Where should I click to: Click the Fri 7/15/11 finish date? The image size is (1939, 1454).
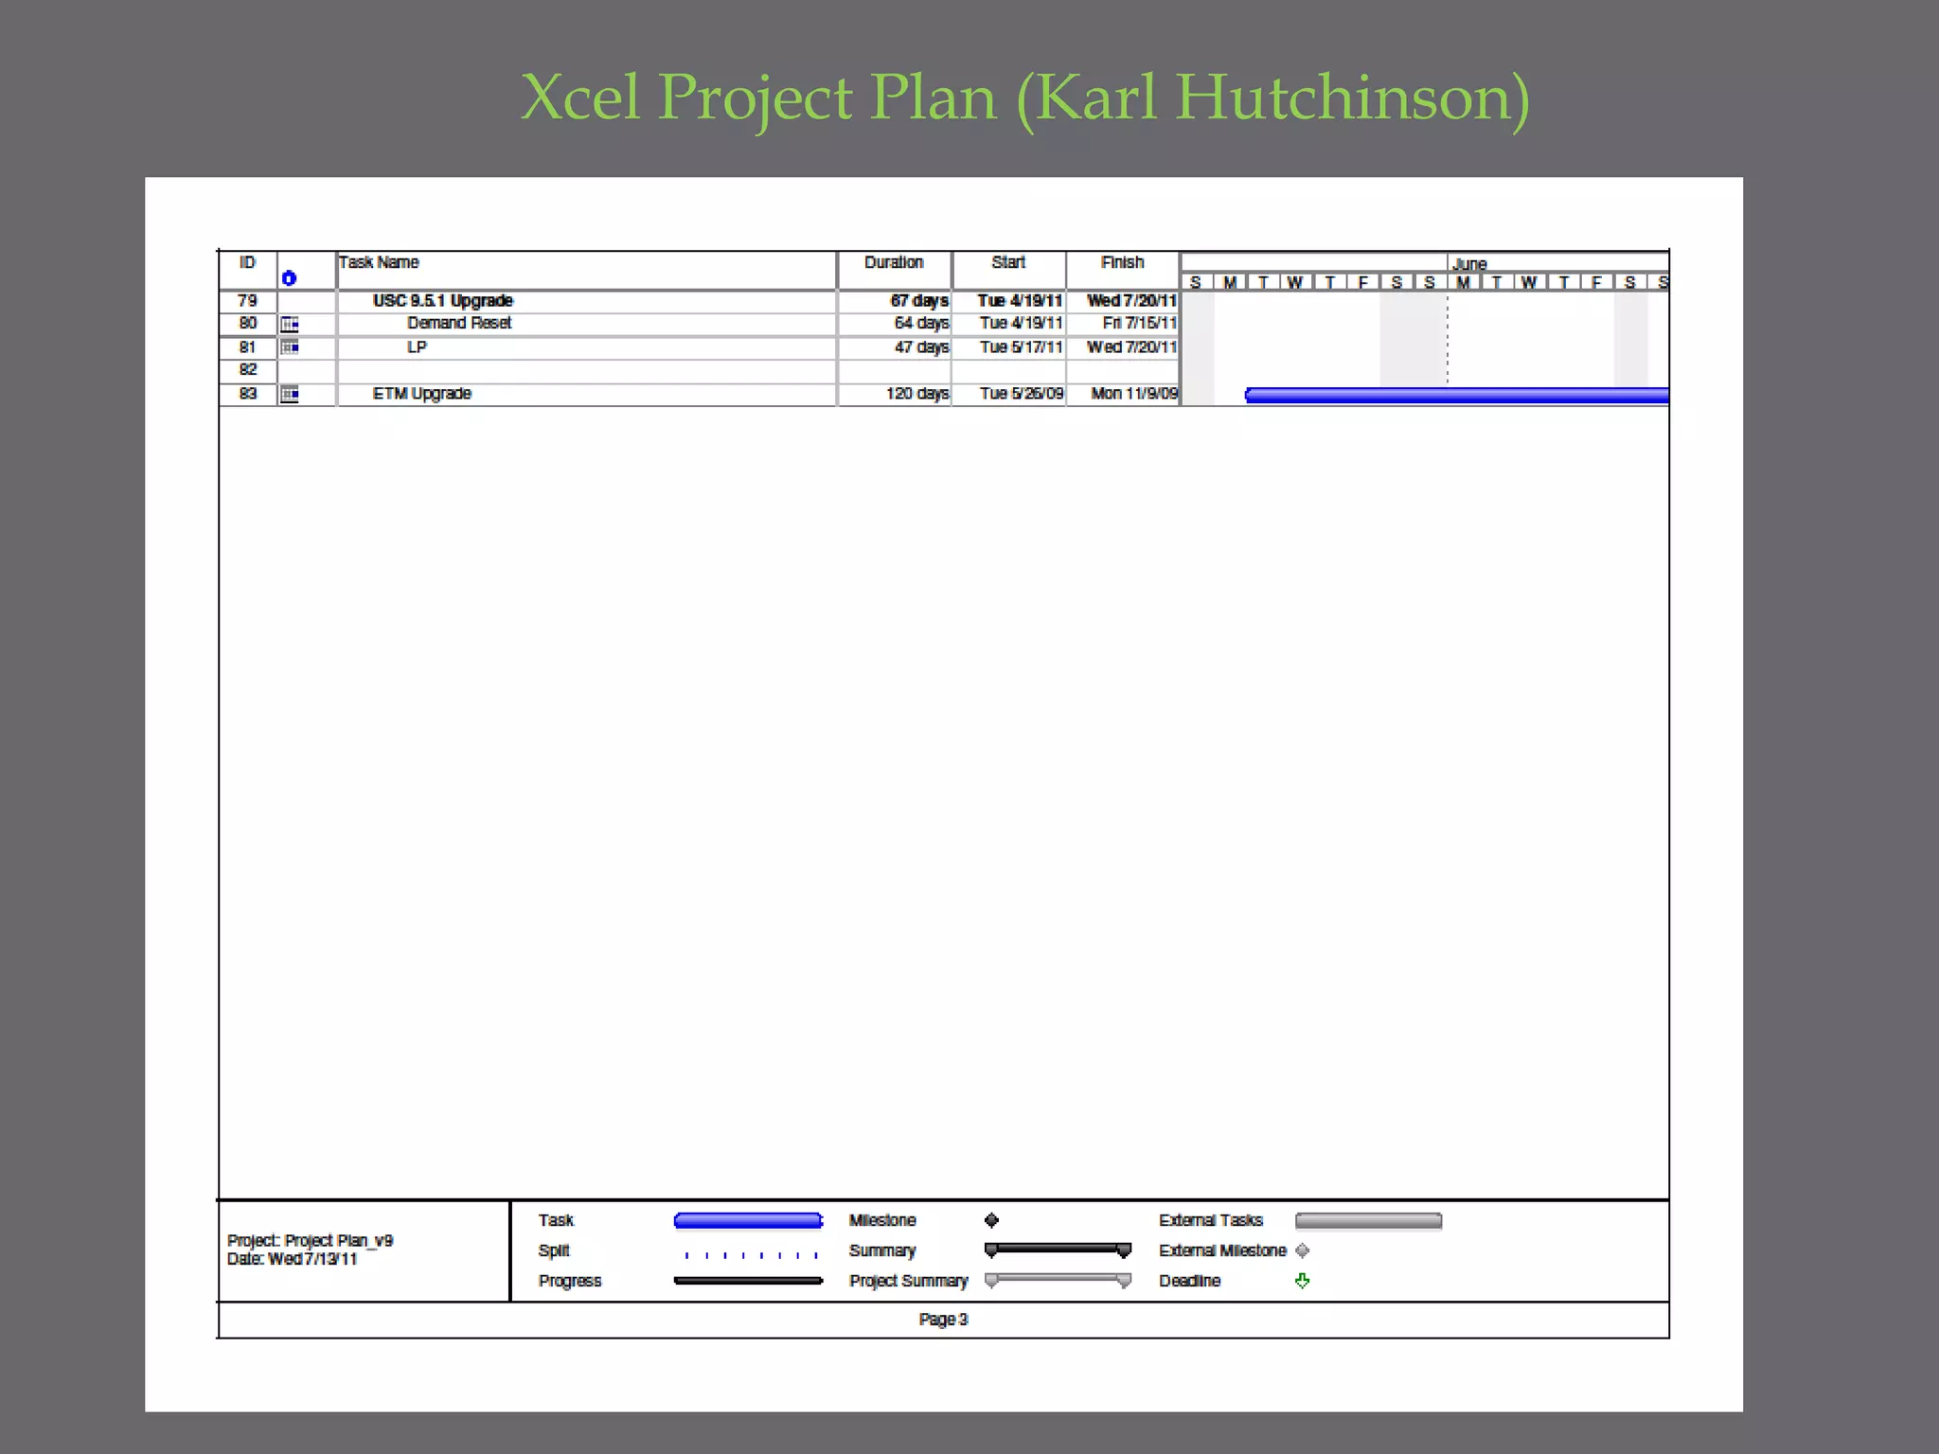tap(1139, 323)
